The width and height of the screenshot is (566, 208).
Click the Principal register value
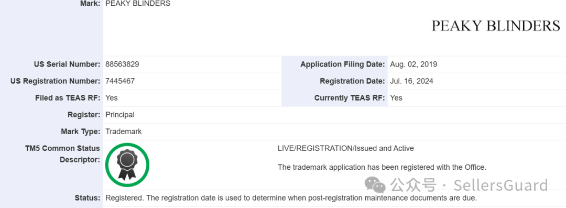tap(120, 115)
